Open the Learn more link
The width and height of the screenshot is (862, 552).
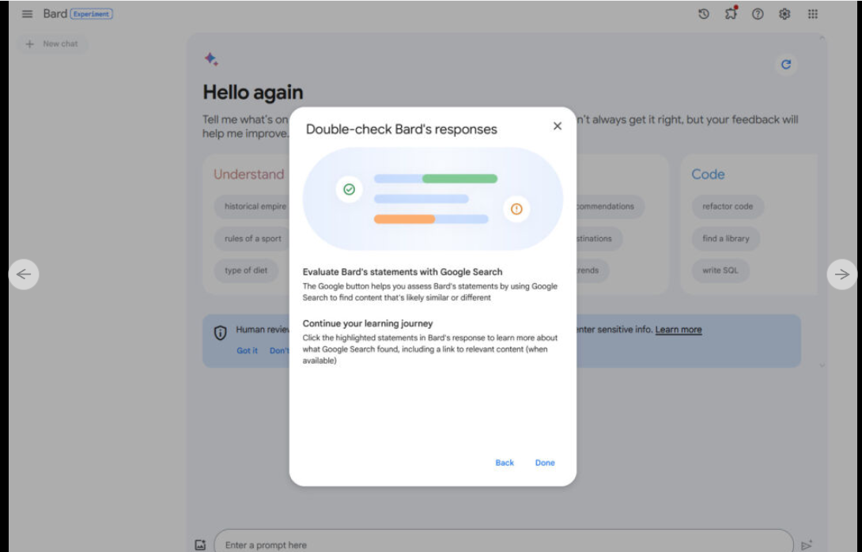pos(679,330)
